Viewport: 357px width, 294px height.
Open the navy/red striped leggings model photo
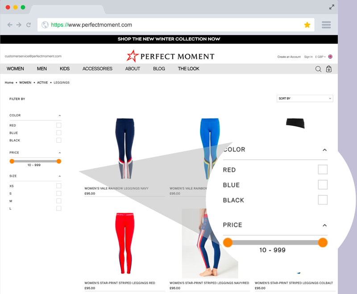tap(210, 243)
